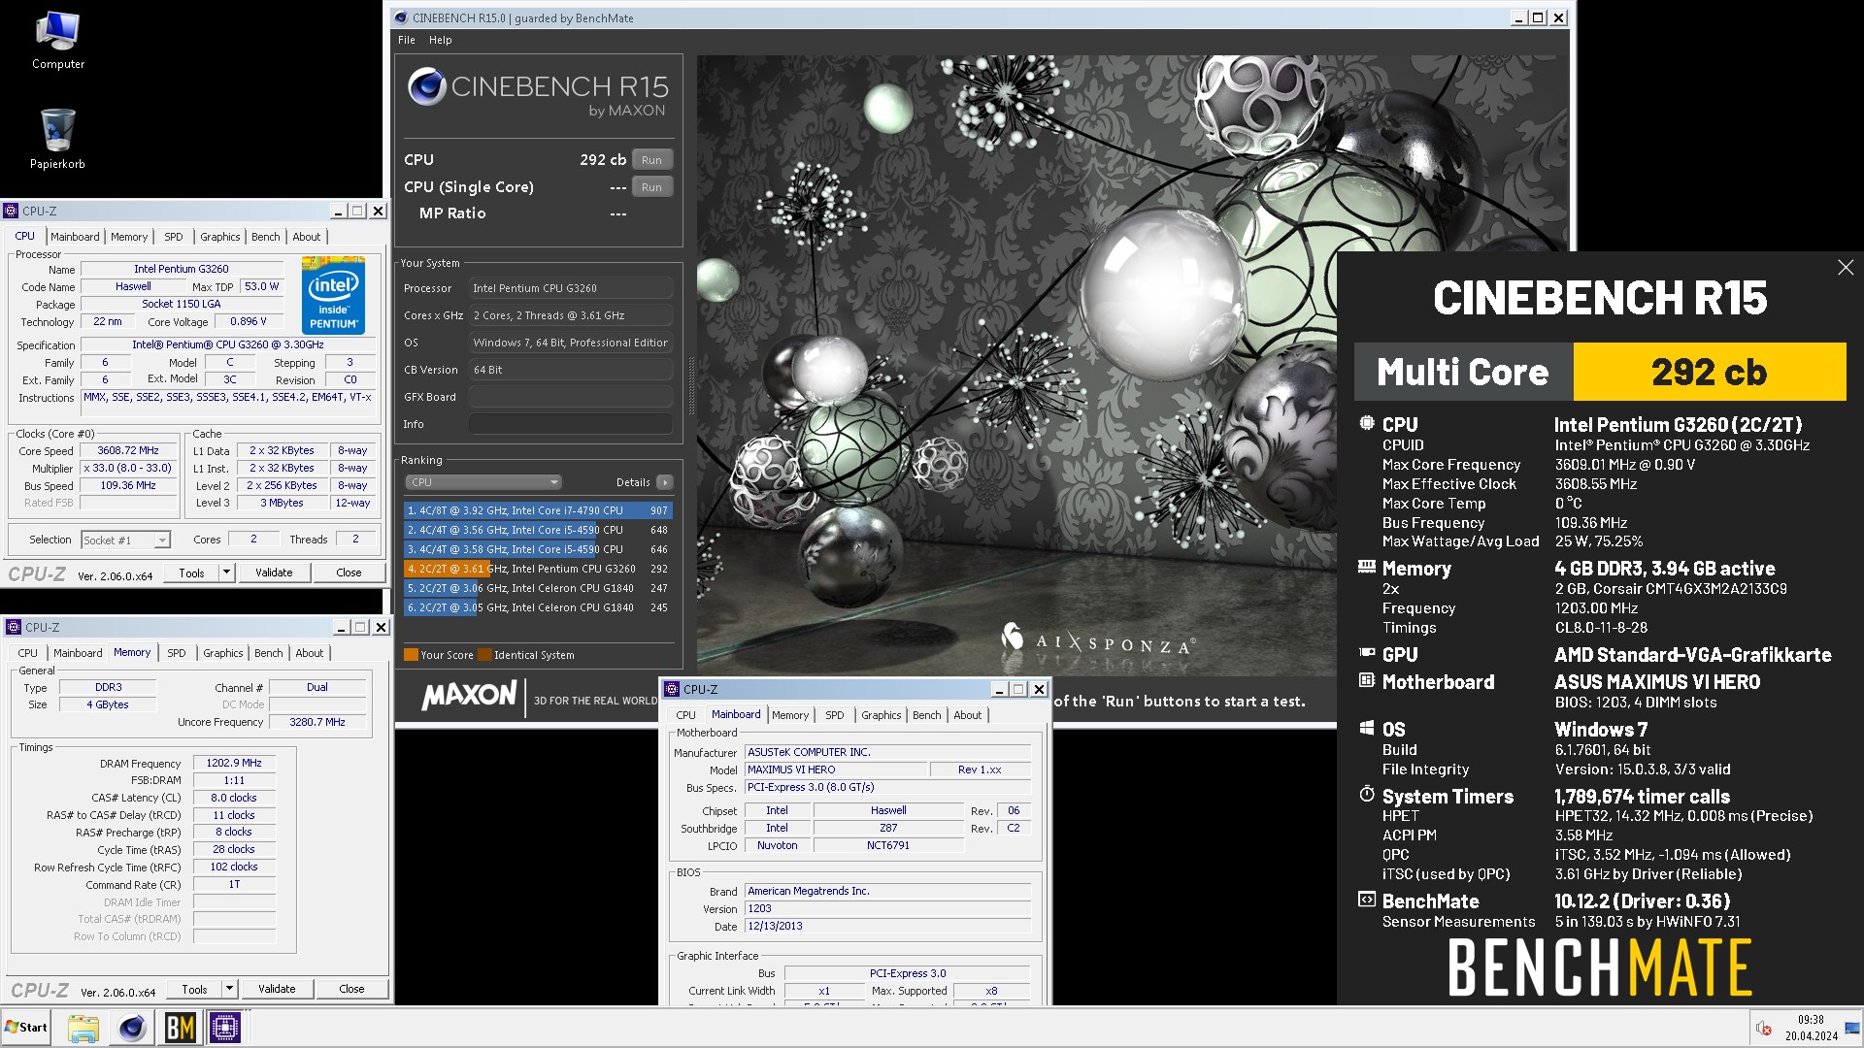Click the AIXSPONZA logo in the render
Viewport: 1864px width, 1048px height.
(1098, 639)
